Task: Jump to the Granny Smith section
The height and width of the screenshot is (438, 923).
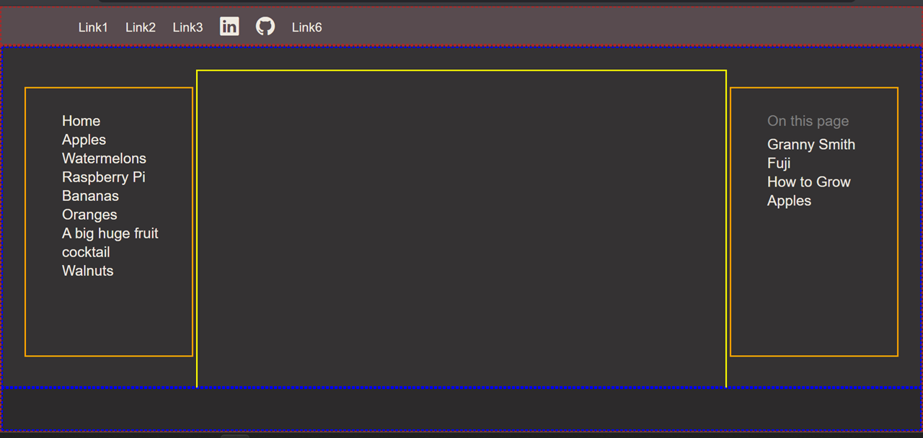Action: [811, 145]
